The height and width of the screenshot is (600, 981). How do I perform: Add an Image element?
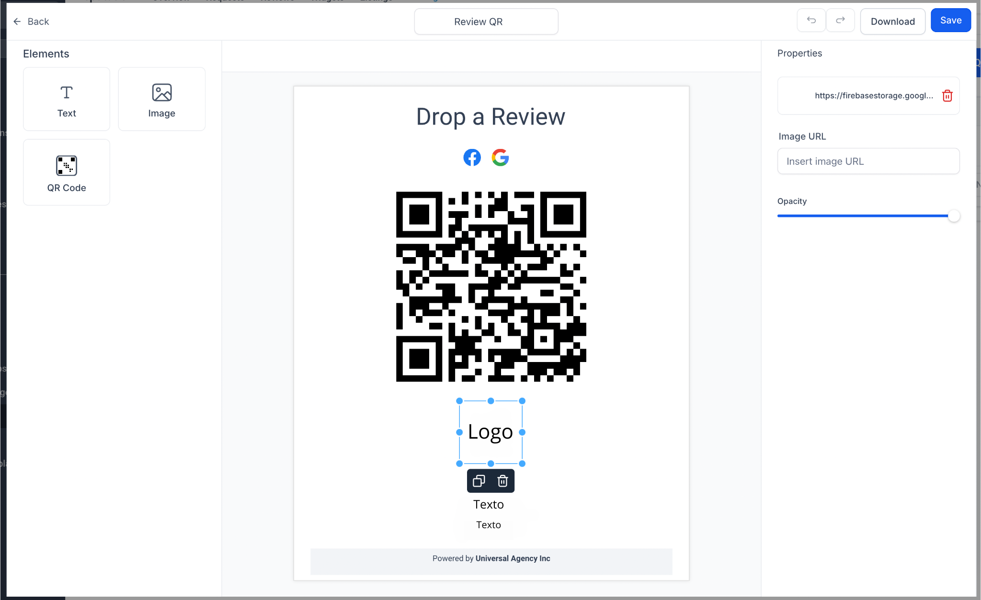coord(161,99)
